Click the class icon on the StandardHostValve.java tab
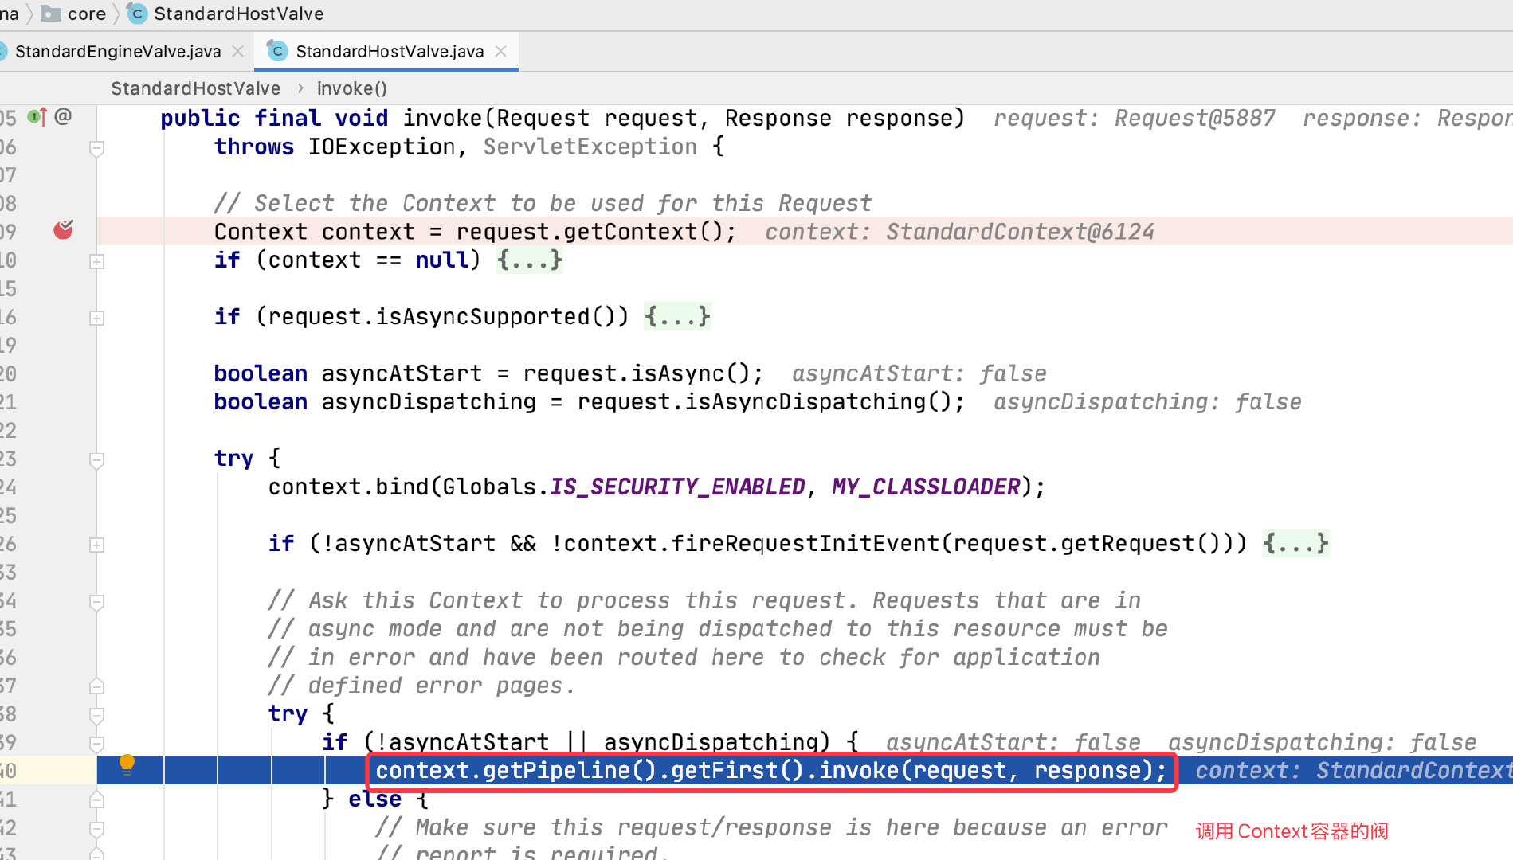This screenshot has width=1513, height=860. pos(276,51)
